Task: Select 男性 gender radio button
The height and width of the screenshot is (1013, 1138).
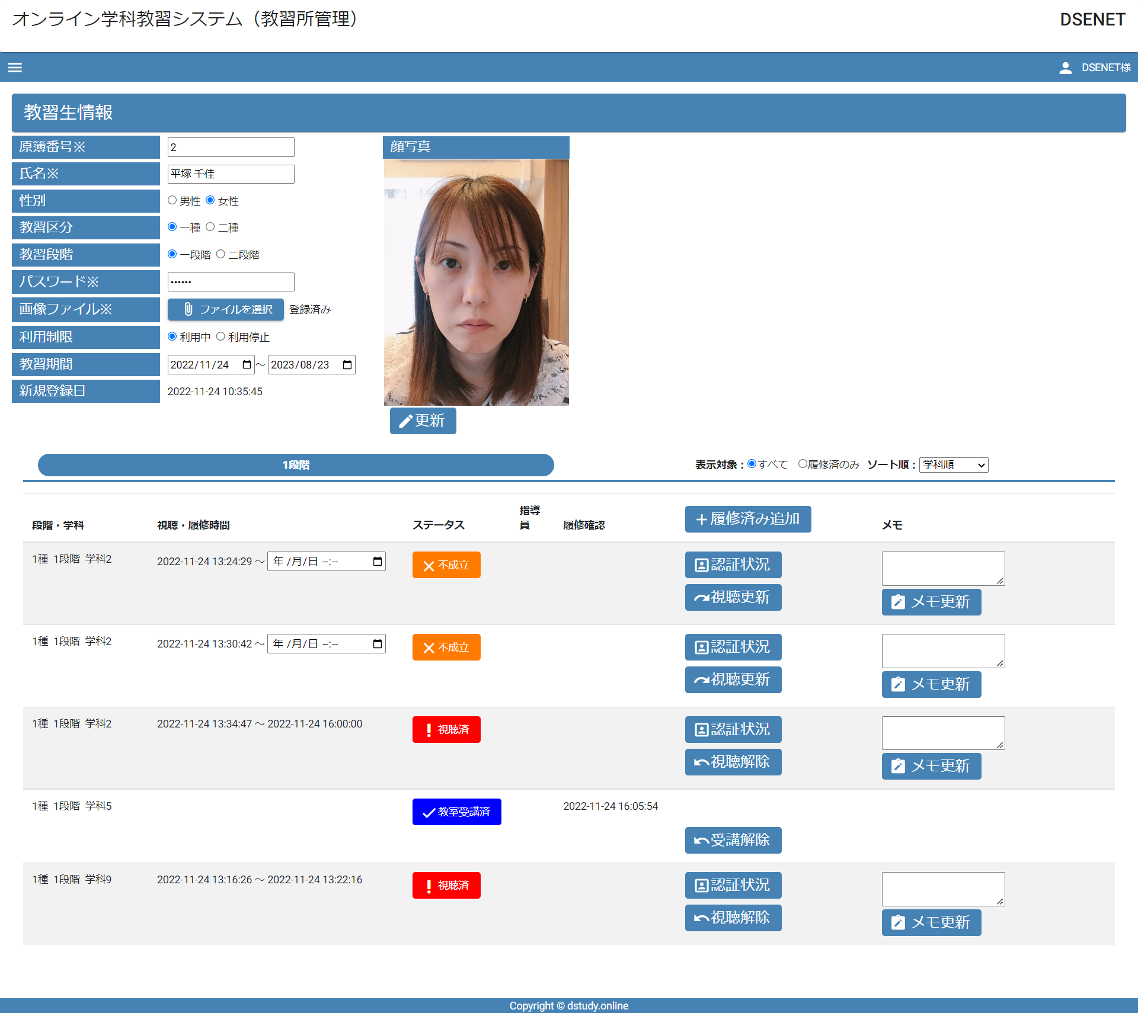Action: (172, 201)
